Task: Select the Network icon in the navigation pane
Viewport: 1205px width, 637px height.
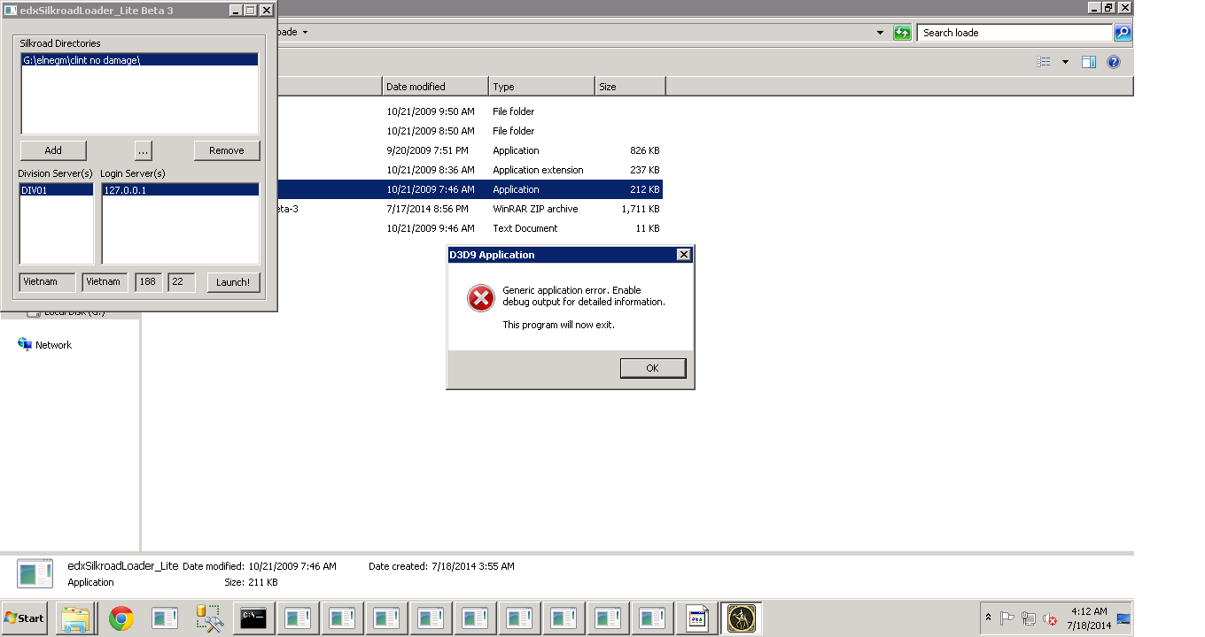Action: 25,344
